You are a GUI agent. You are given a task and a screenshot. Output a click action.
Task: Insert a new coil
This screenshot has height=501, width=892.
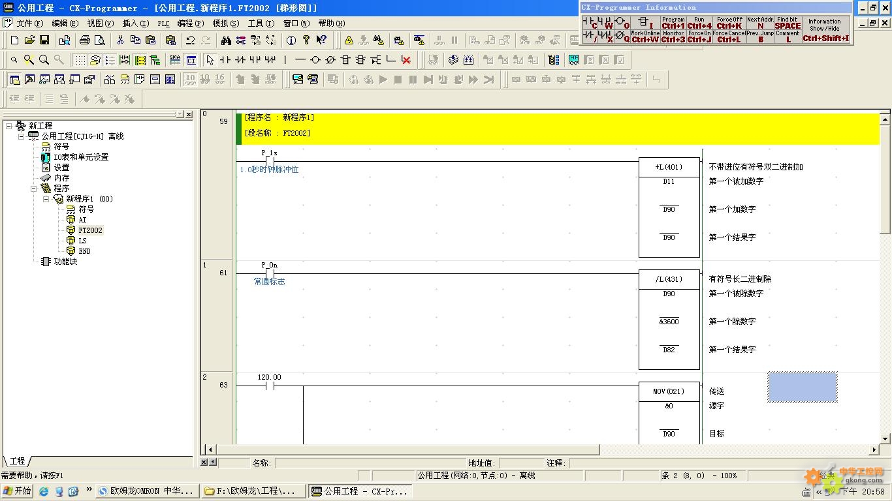[315, 60]
